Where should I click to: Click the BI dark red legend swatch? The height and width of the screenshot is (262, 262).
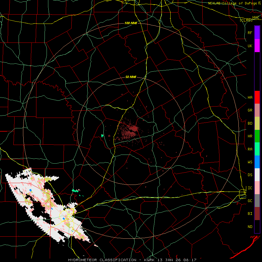pyautogui.click(x=257, y=214)
